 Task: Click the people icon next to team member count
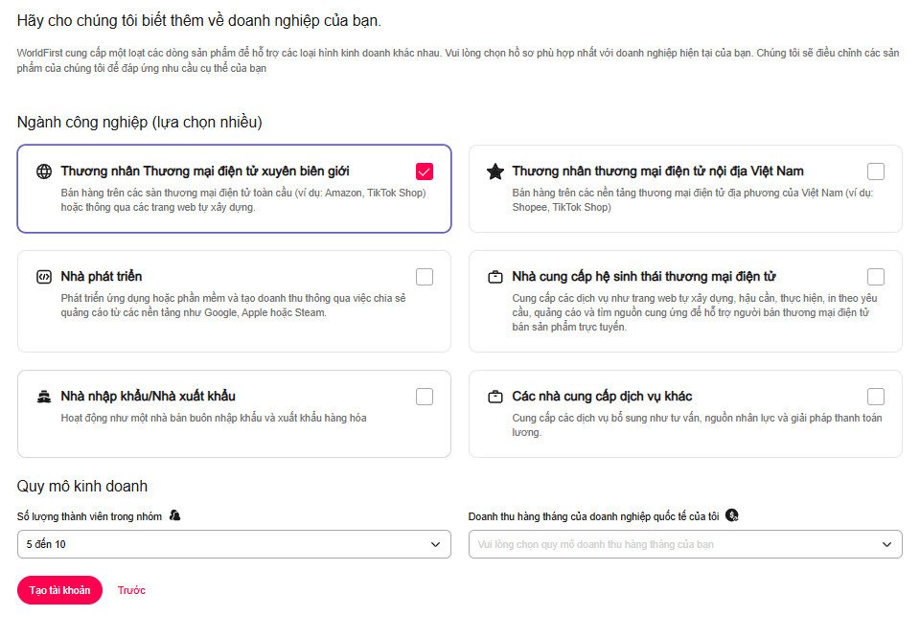pyautogui.click(x=174, y=515)
